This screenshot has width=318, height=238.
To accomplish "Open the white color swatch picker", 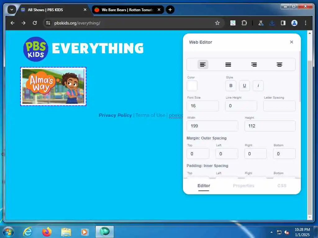I will tap(192, 86).
